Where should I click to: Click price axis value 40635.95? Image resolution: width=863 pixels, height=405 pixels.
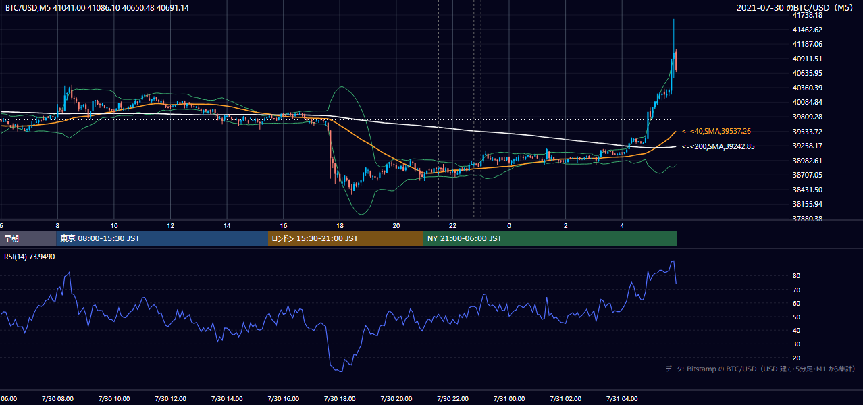[x=807, y=73]
